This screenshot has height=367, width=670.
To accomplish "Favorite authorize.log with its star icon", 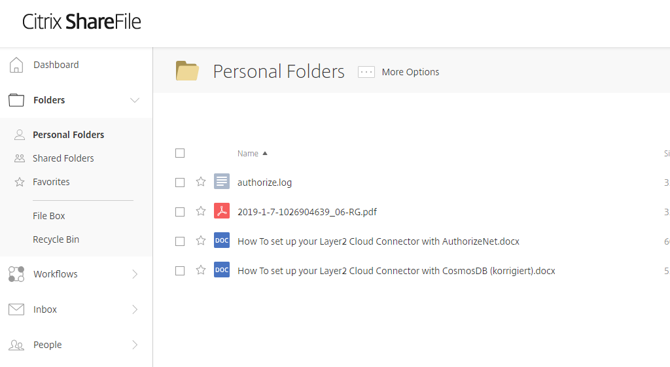I will coord(201,182).
